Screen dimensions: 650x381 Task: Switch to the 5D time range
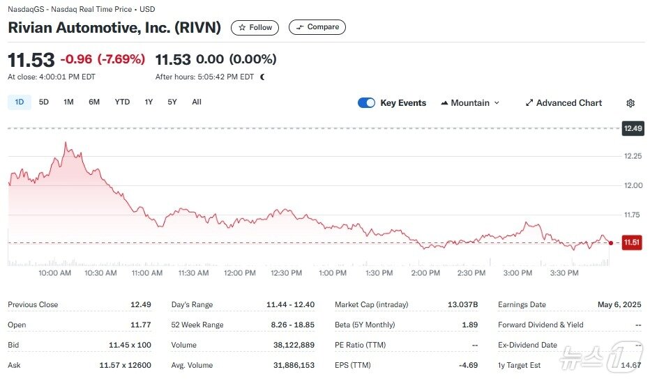tap(44, 102)
